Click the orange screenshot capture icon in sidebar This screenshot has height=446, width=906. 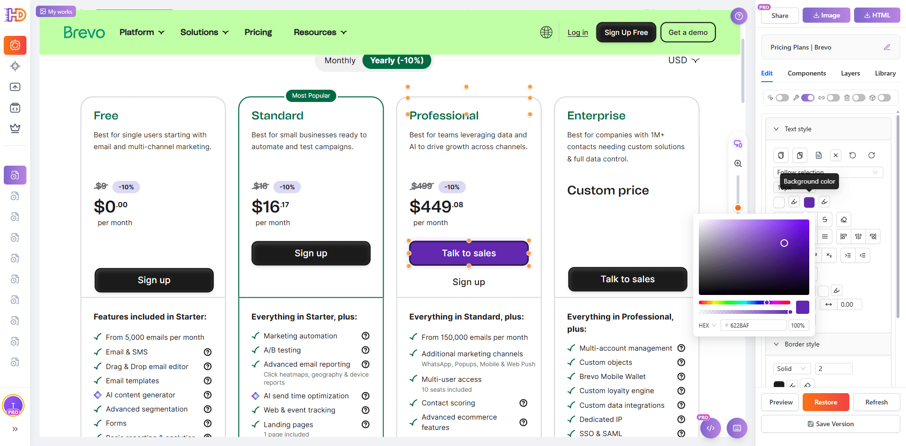click(15, 45)
